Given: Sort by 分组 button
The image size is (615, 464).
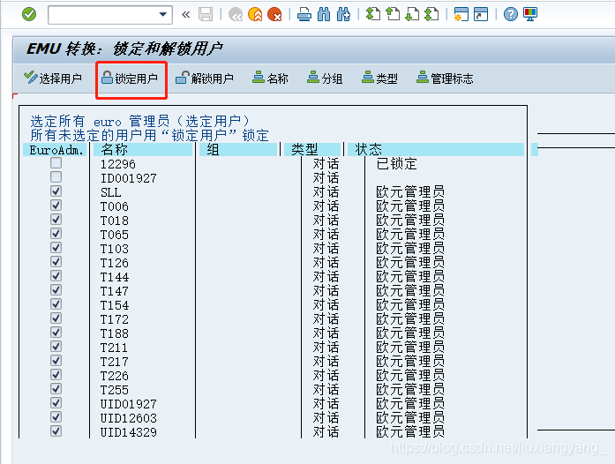Looking at the screenshot, I should (x=325, y=78).
